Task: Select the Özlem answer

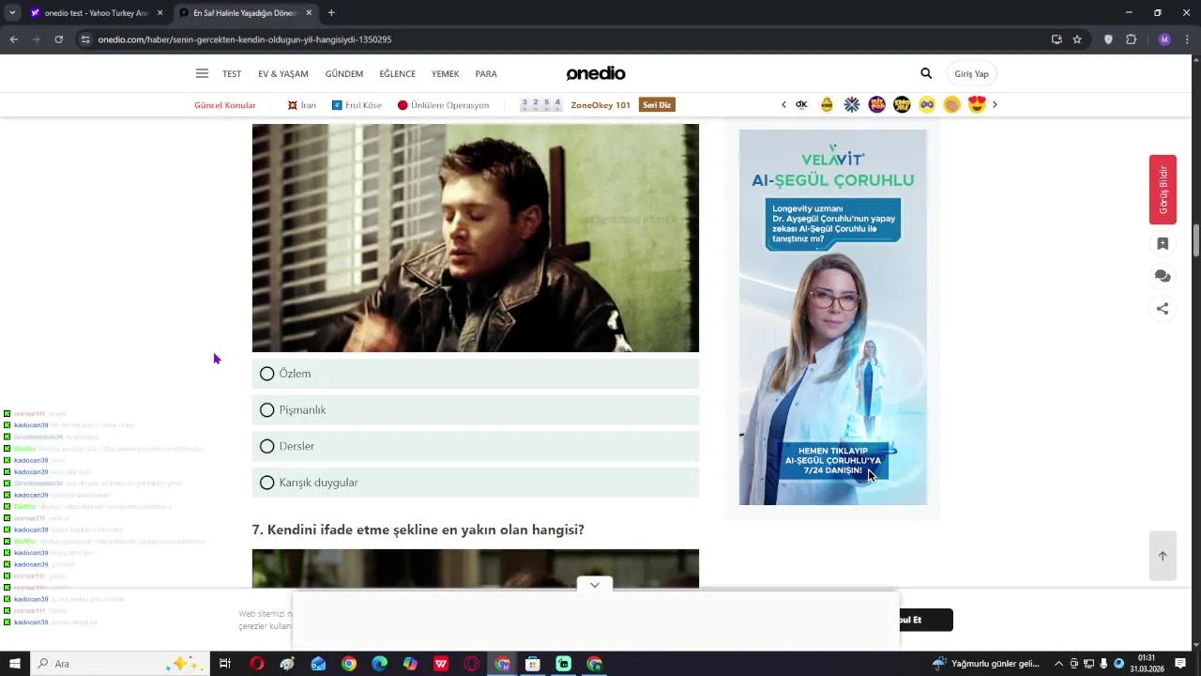Action: click(475, 374)
